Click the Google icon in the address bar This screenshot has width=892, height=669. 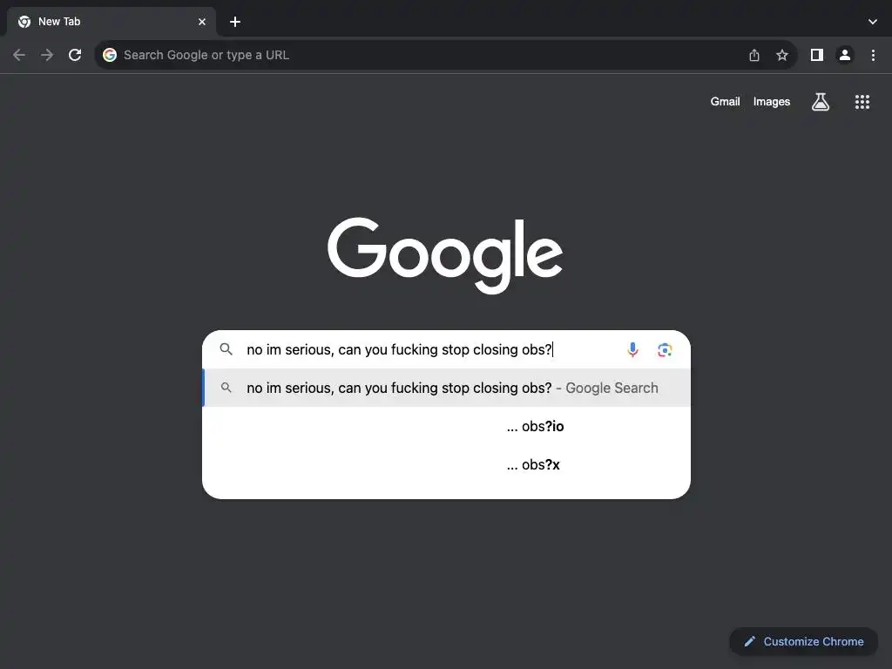click(x=110, y=55)
